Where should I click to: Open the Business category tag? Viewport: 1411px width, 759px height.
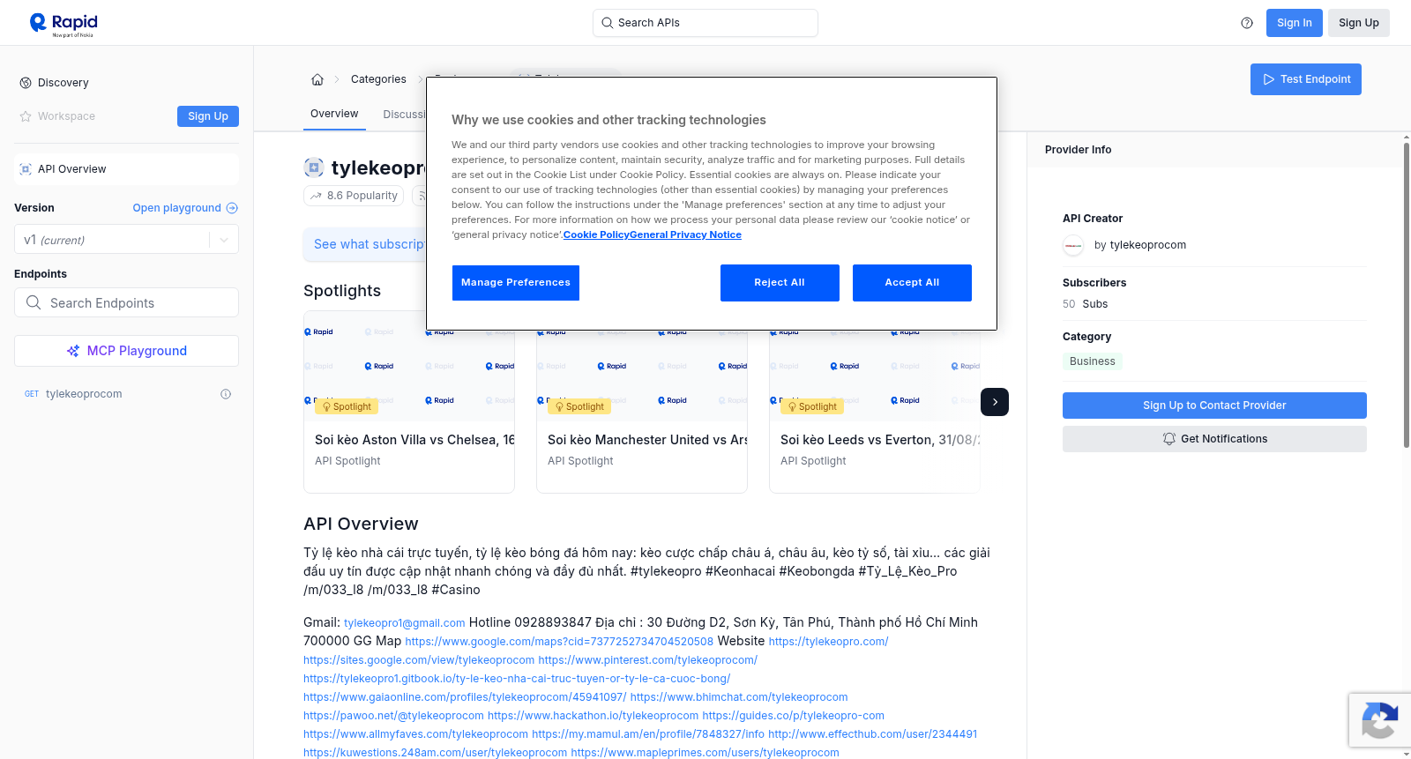[1093, 361]
